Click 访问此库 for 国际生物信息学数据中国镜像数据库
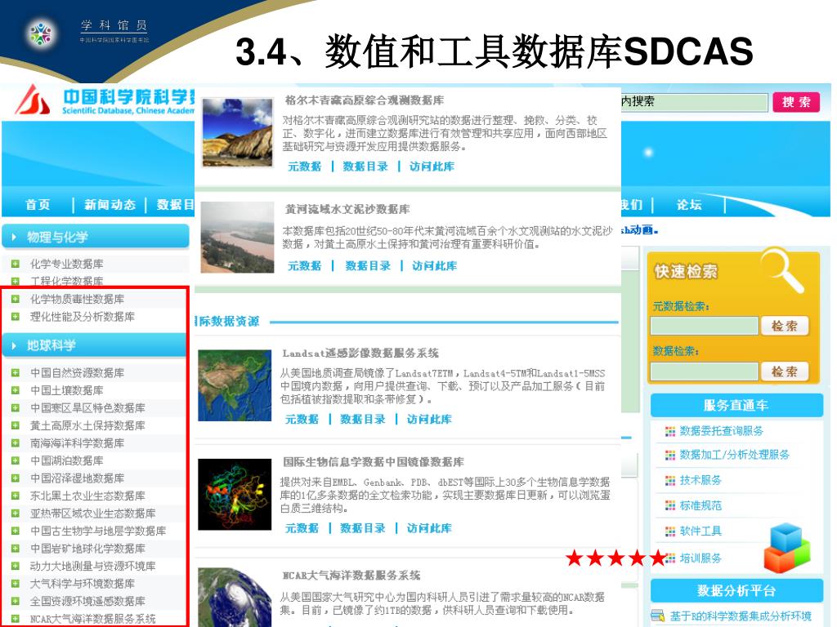This screenshot has width=837, height=627. click(x=429, y=528)
